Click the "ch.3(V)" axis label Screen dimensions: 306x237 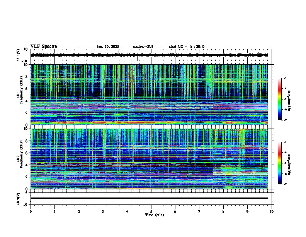tap(19, 199)
